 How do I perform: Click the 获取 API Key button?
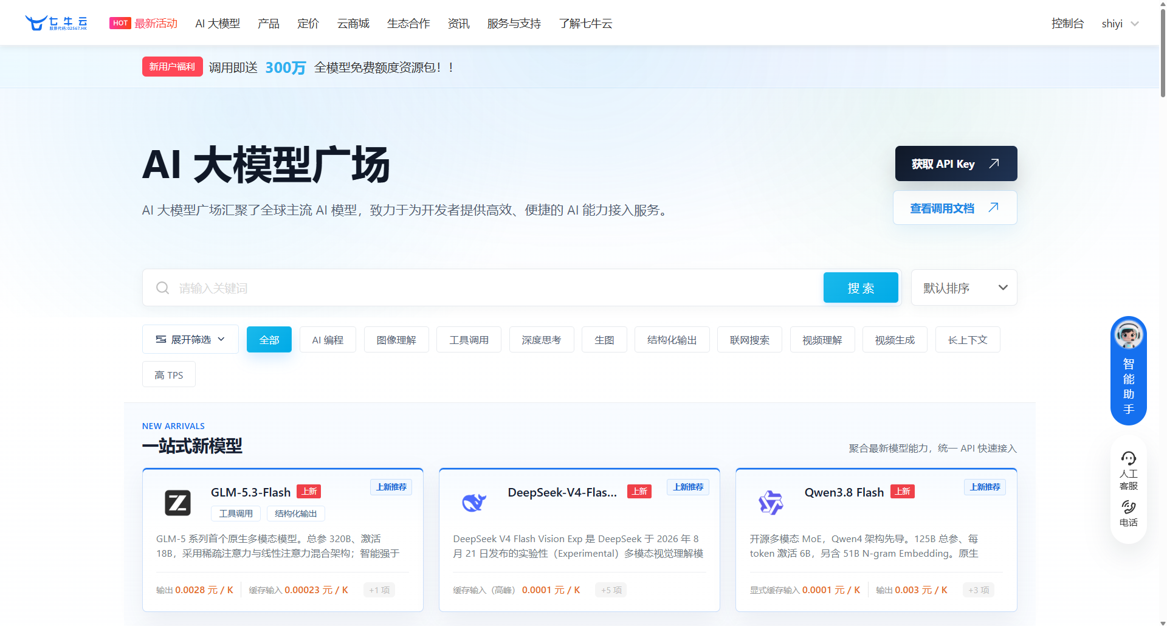pos(956,163)
